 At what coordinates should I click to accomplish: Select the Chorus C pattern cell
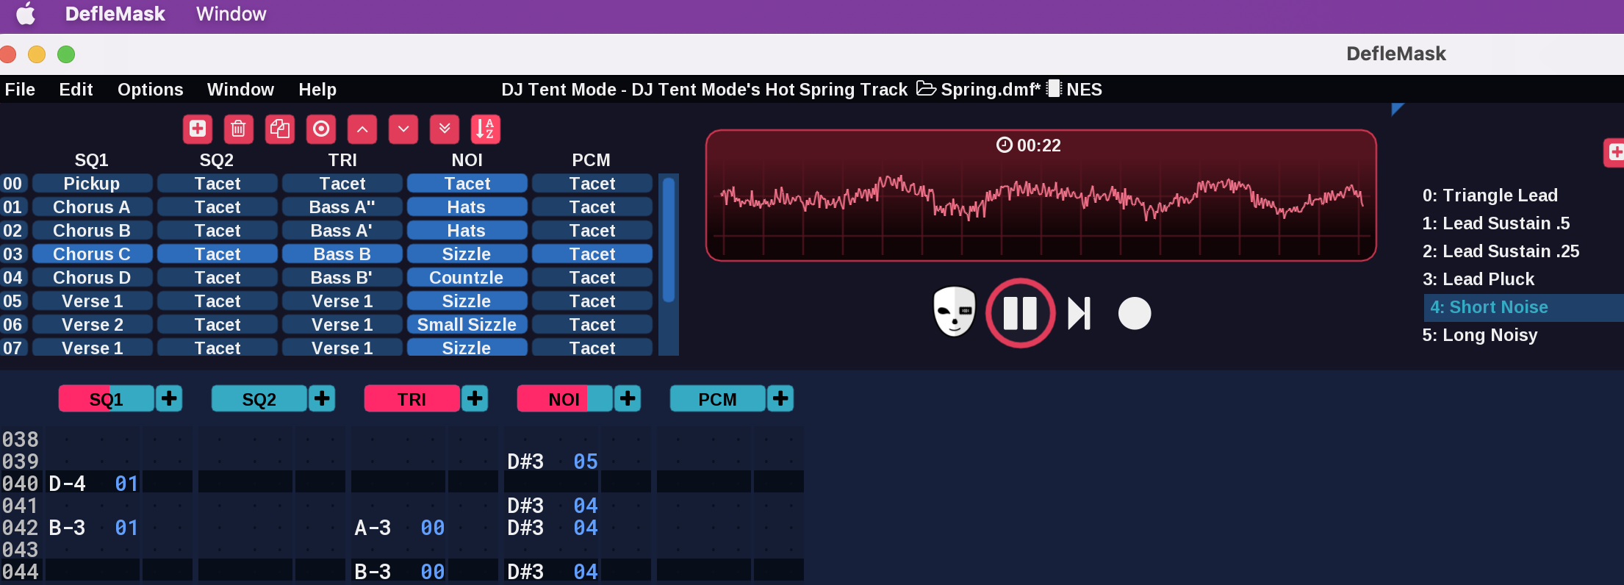pos(92,254)
